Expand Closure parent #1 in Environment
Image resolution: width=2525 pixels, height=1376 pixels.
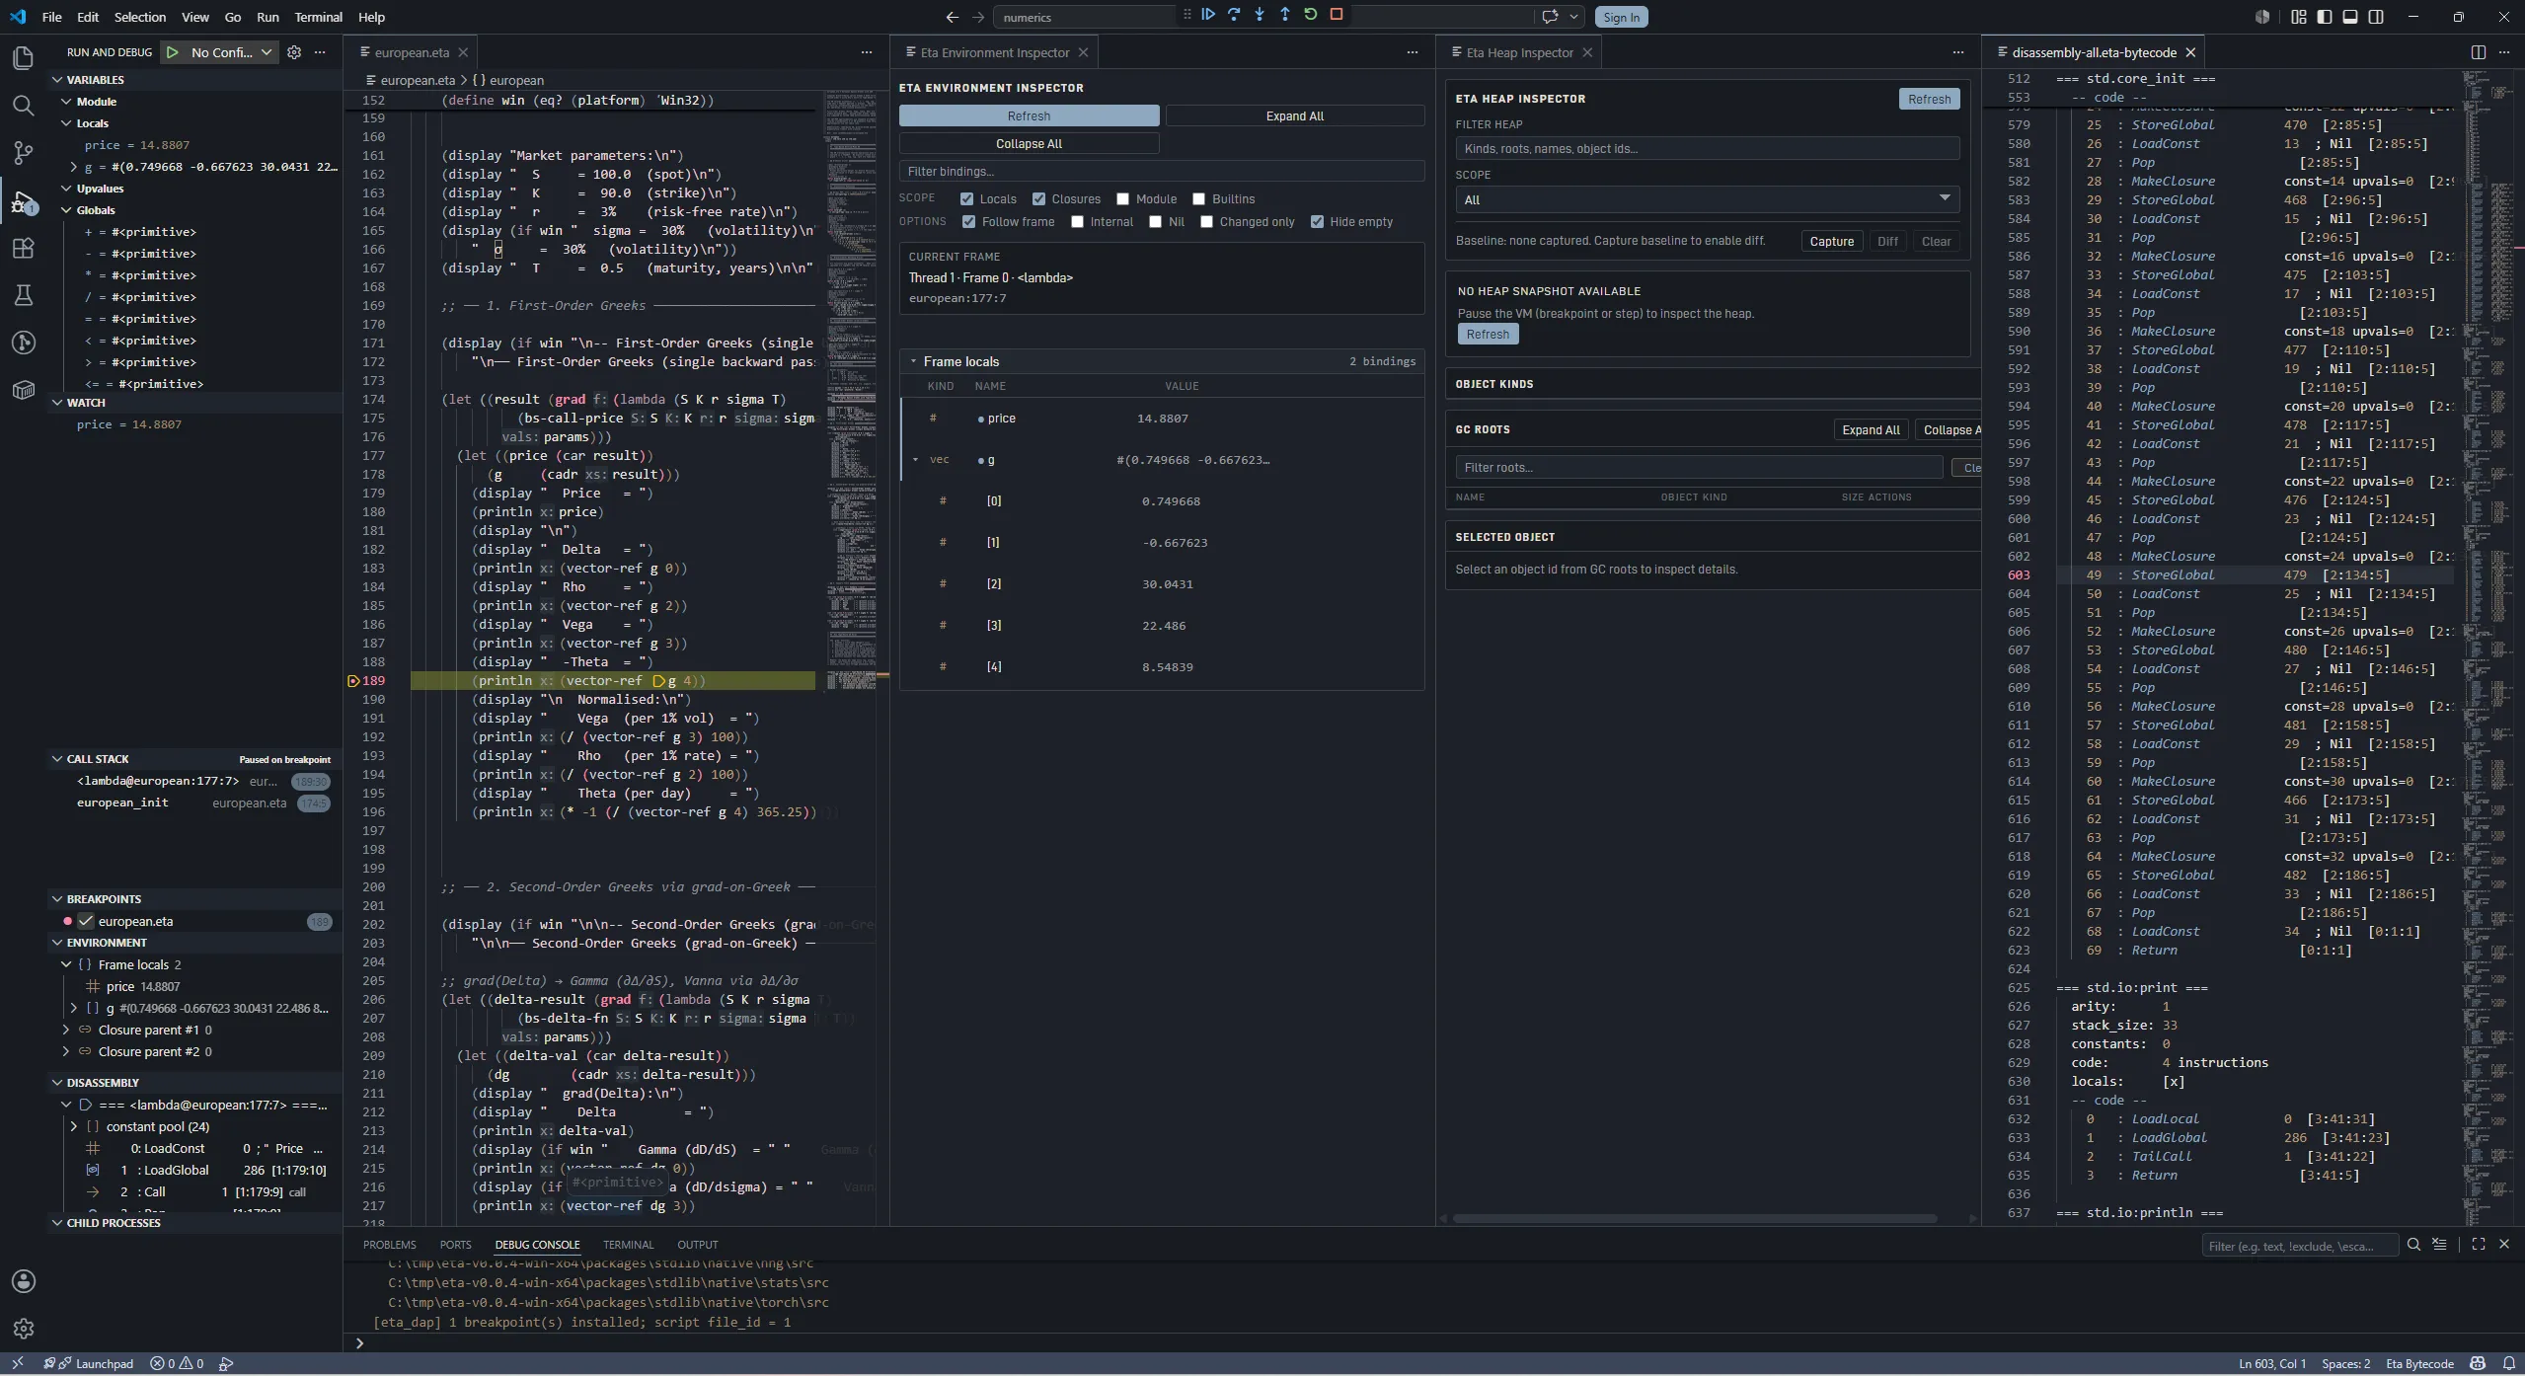[x=66, y=1030]
